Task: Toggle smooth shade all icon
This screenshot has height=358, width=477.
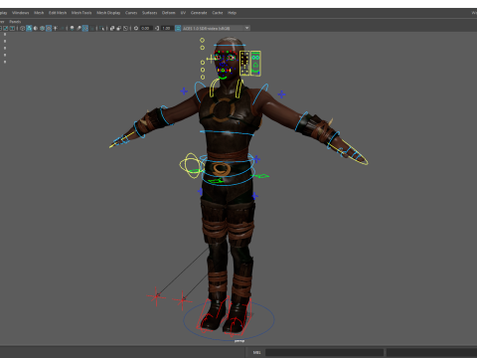Action: (x=29, y=28)
